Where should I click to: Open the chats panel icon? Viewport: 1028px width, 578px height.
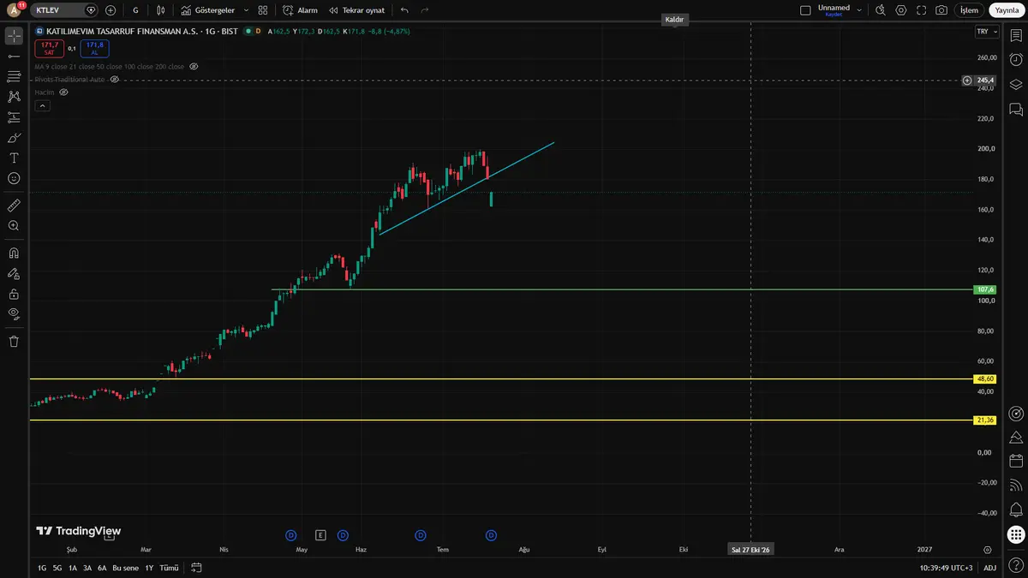1016,110
